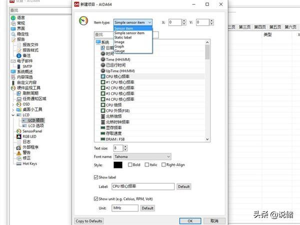Select the content filtering icon in the sidebar
300x225 pixels.
13,77
